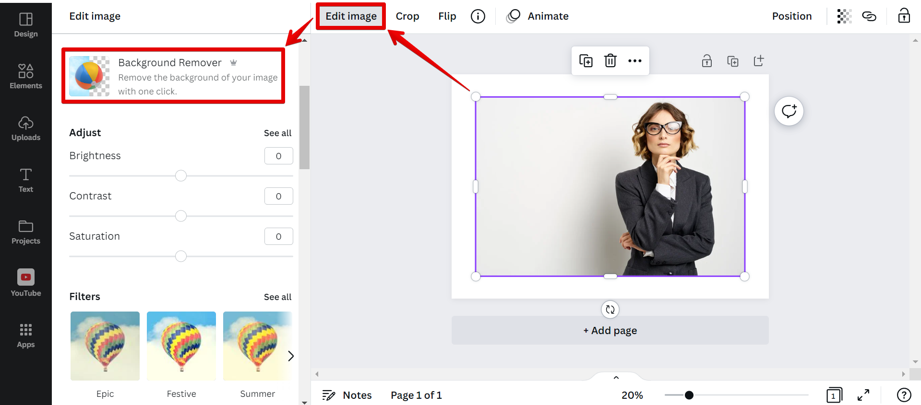Click the Brightness slider handle
The image size is (921, 405).
coord(181,176)
